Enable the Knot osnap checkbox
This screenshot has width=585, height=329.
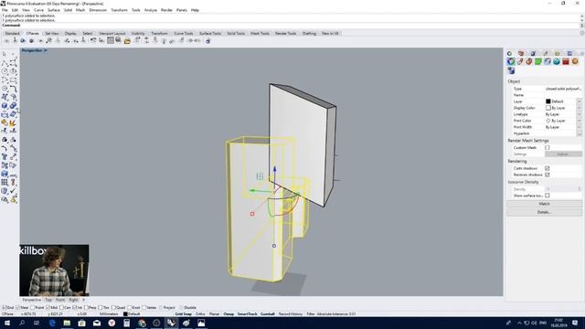pos(130,308)
